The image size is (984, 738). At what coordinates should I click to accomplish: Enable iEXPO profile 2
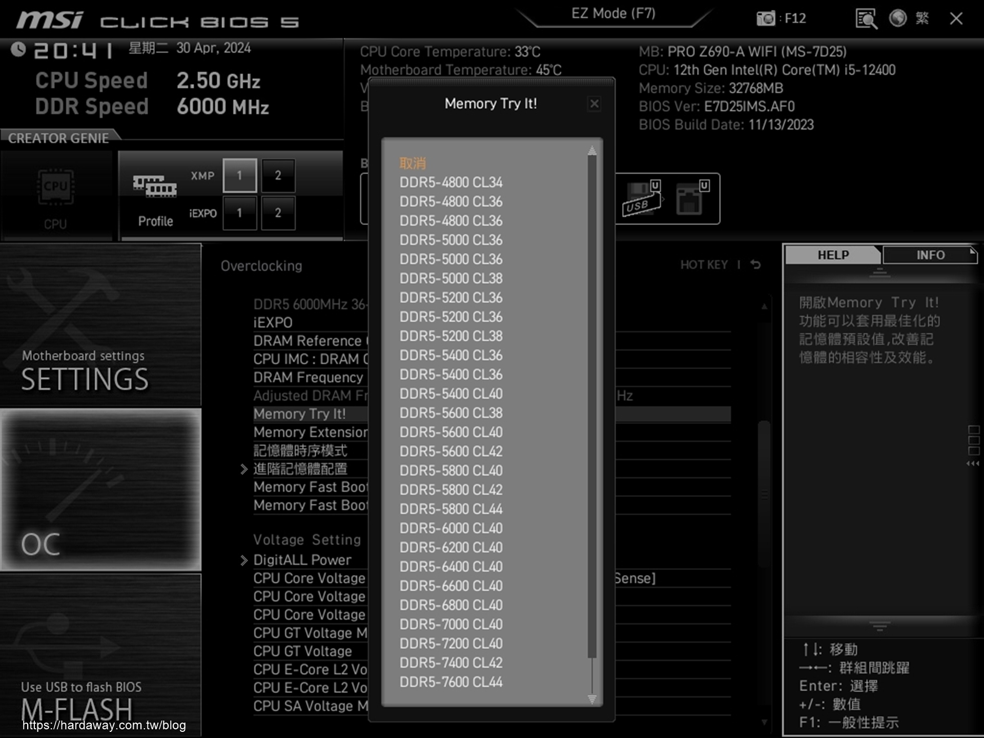[x=278, y=213]
